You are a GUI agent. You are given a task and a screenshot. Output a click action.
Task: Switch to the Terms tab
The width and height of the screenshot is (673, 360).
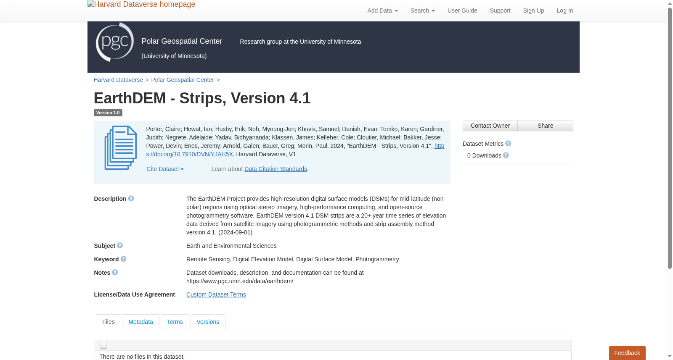175,322
